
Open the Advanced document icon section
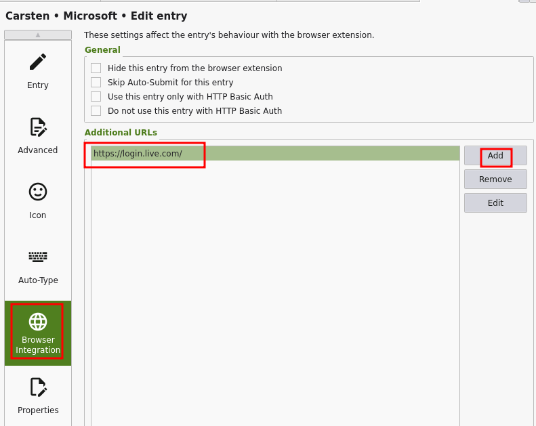[x=37, y=136]
